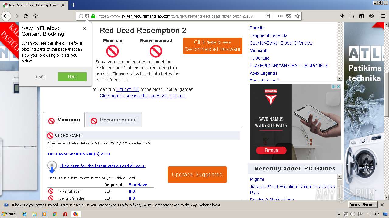This screenshot has width=389, height=218.
Task: Click here to see which games you can run
Action: [x=143, y=96]
